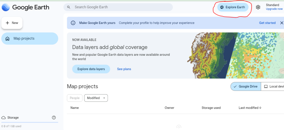This screenshot has height=130, width=284.
Task: Click the Google Earth logo icon
Action: (6, 7)
